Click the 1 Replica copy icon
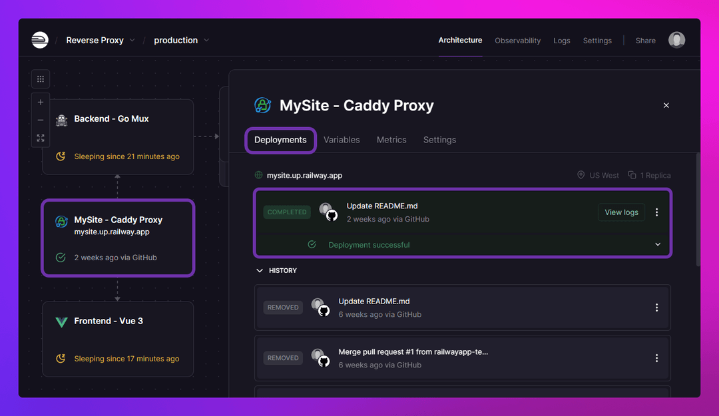 pos(632,175)
